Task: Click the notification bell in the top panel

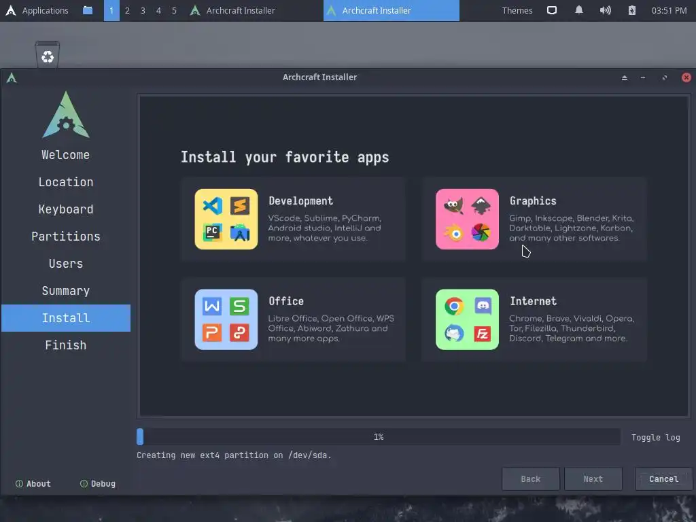Action: coord(579,10)
